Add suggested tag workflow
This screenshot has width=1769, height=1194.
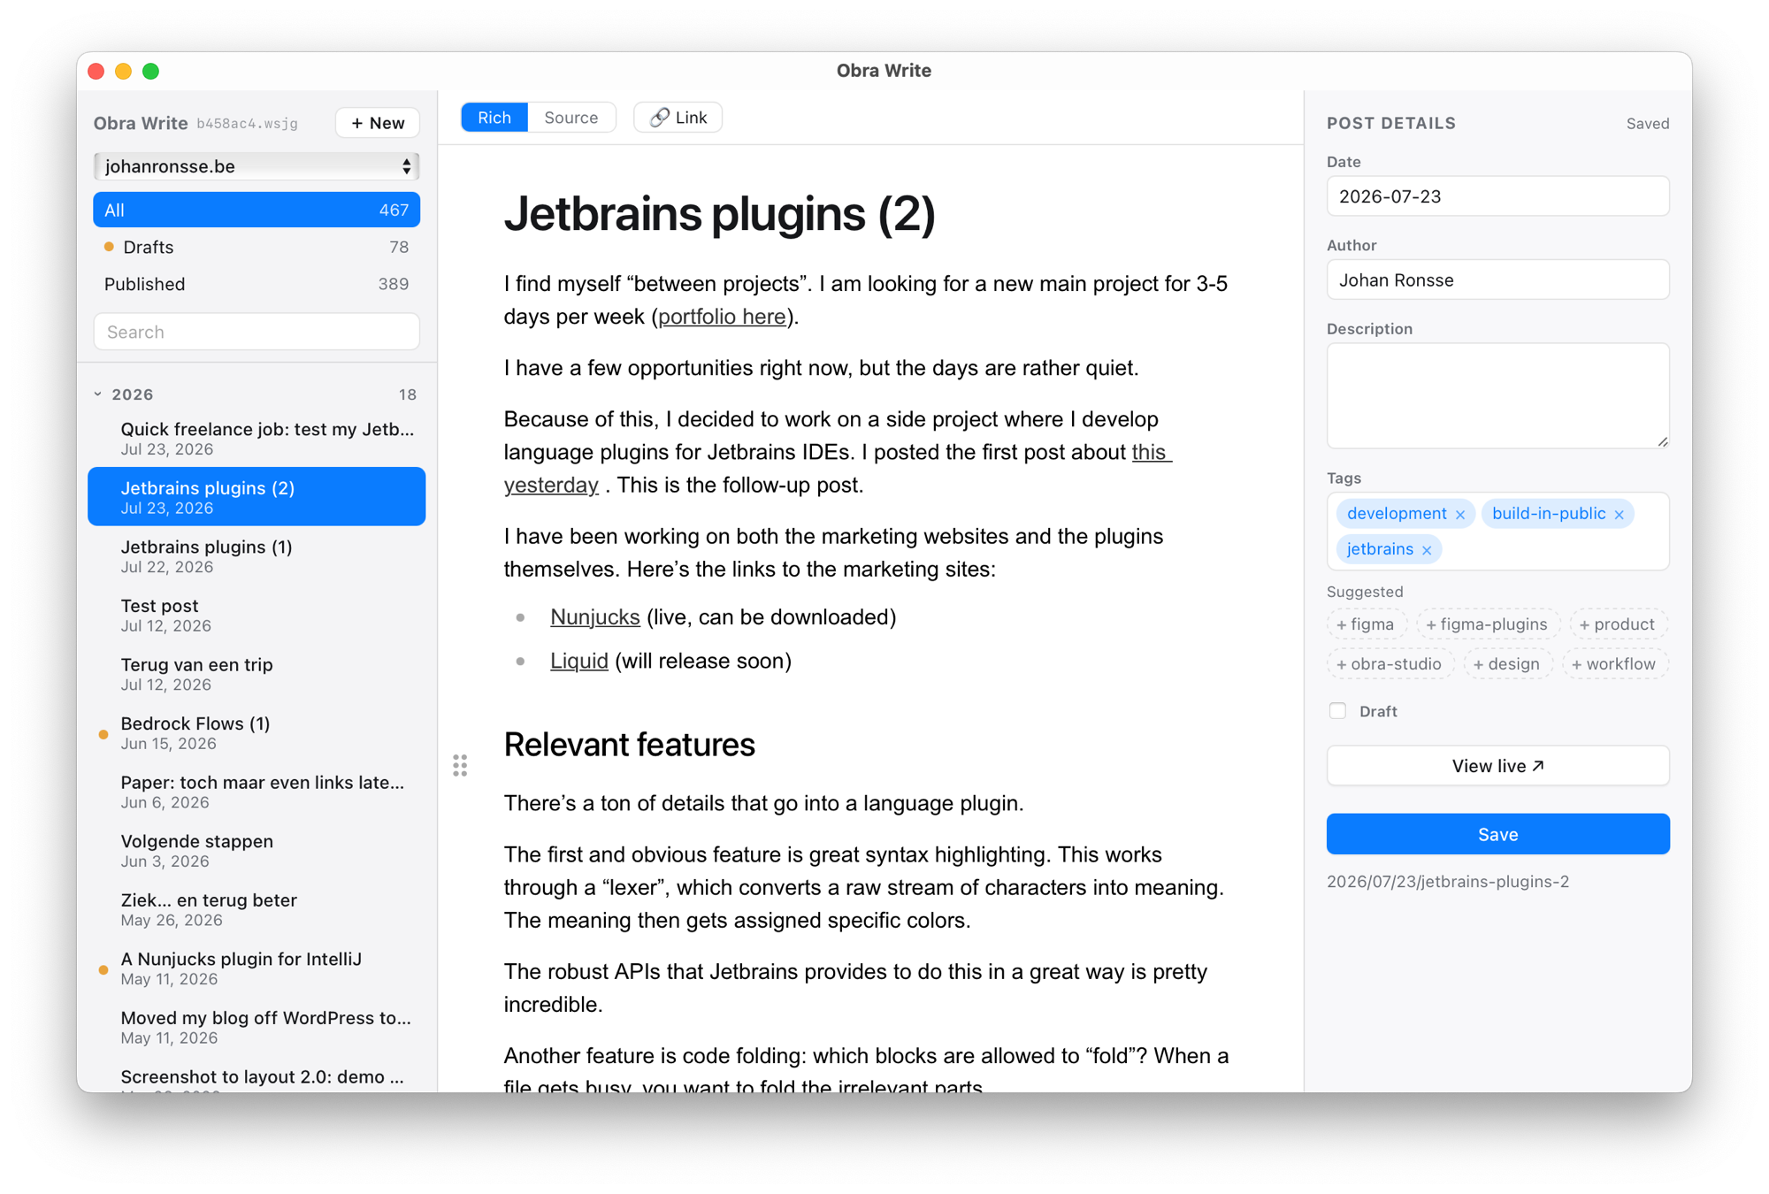(1614, 664)
